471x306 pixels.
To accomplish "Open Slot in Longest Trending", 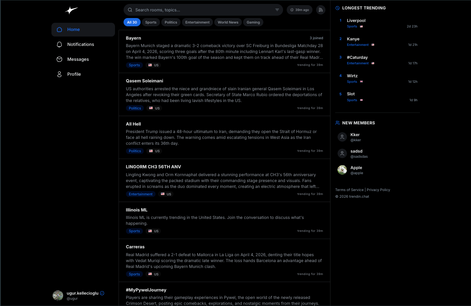I will tap(351, 94).
